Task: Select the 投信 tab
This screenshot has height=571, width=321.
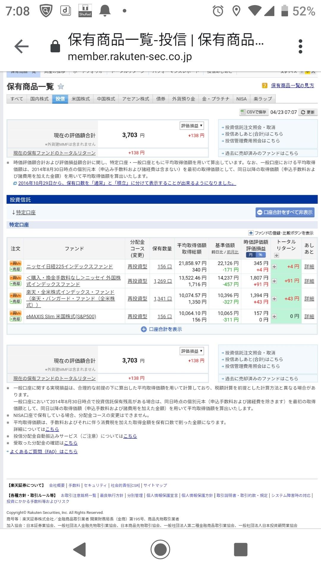Action: point(60,99)
